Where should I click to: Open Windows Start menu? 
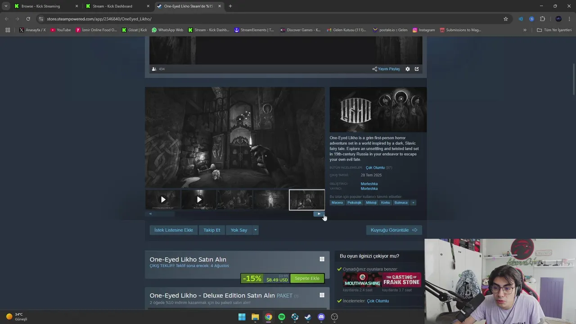242,317
